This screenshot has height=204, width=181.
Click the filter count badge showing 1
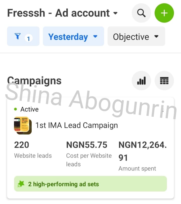click(28, 39)
